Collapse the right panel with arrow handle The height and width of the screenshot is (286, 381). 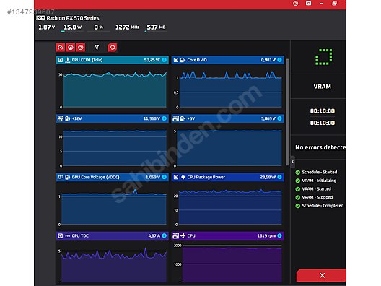292,162
